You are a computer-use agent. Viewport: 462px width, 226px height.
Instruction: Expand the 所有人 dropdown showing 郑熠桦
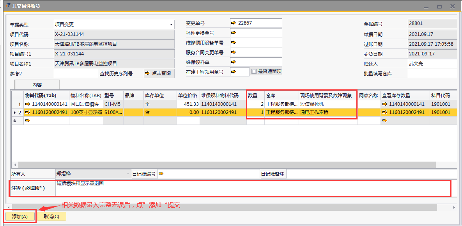pyautogui.click(x=128, y=174)
